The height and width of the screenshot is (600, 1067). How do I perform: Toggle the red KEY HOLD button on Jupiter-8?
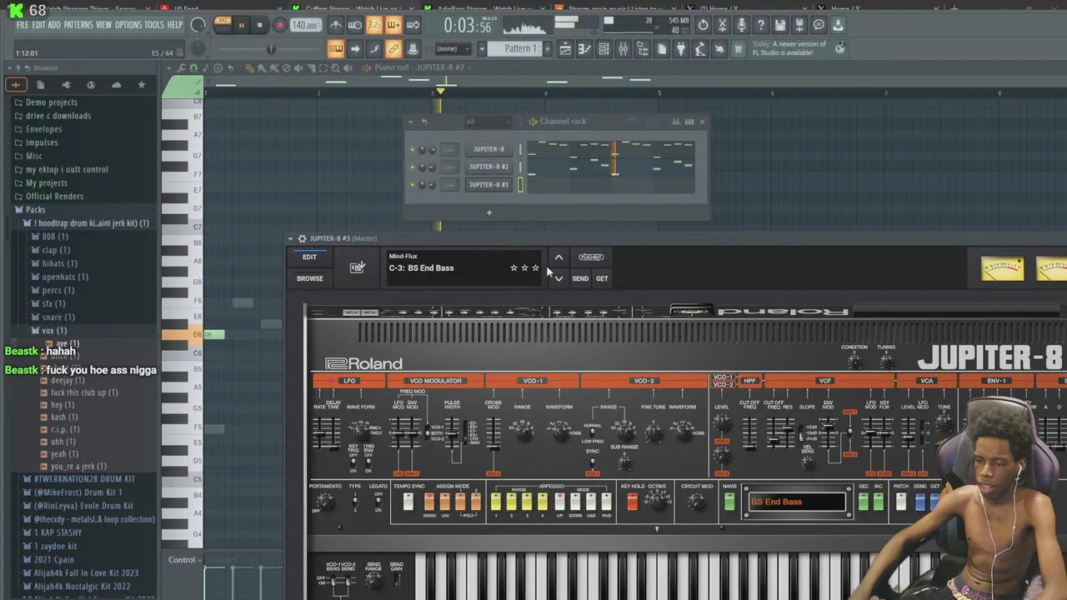coord(632,501)
